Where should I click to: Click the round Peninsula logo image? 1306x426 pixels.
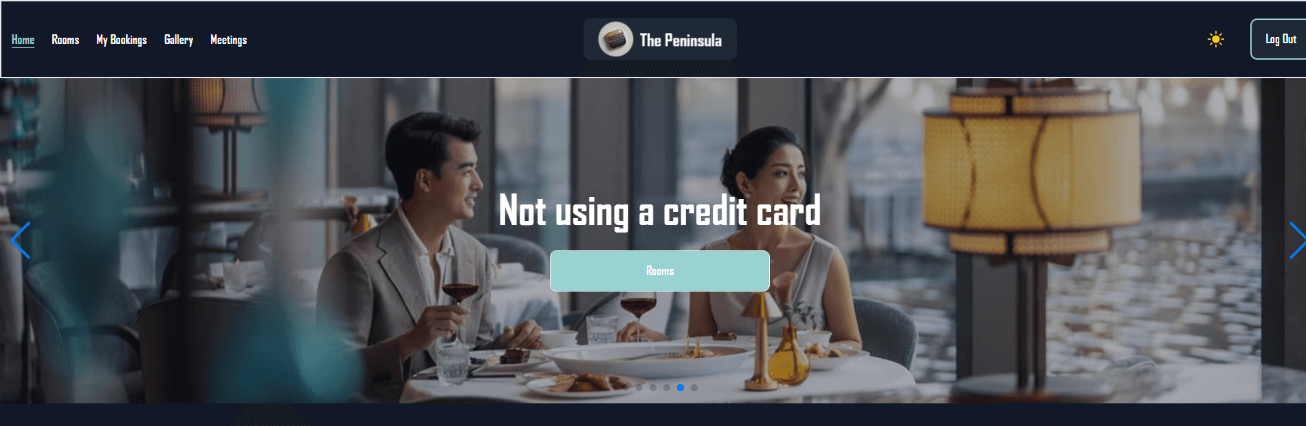615,39
